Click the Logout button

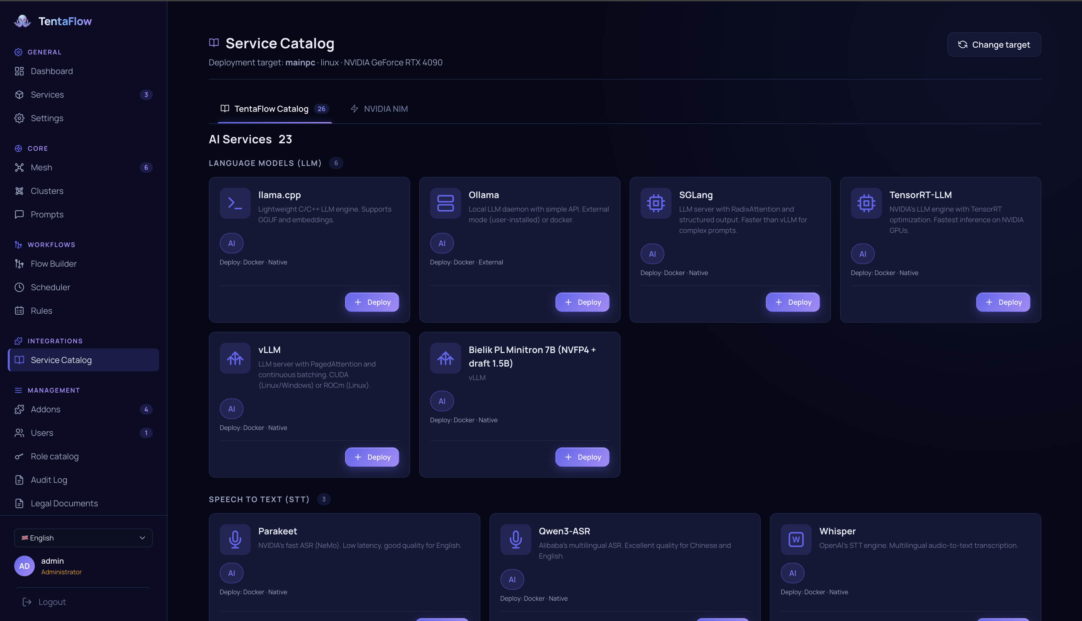pos(44,602)
